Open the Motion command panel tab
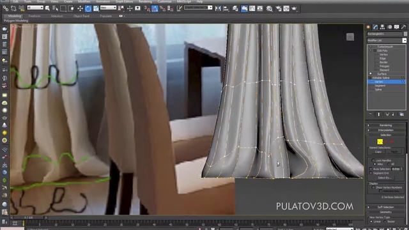409x230 pixels. [390, 27]
